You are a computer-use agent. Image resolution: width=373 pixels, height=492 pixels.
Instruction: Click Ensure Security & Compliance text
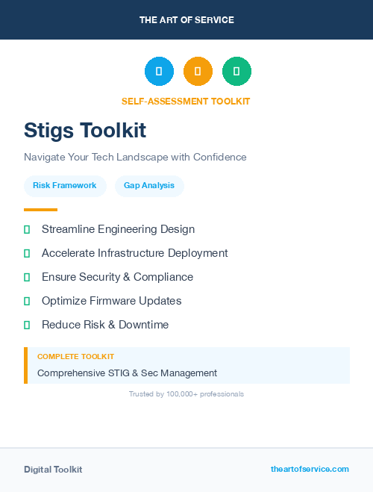pyautogui.click(x=118, y=277)
